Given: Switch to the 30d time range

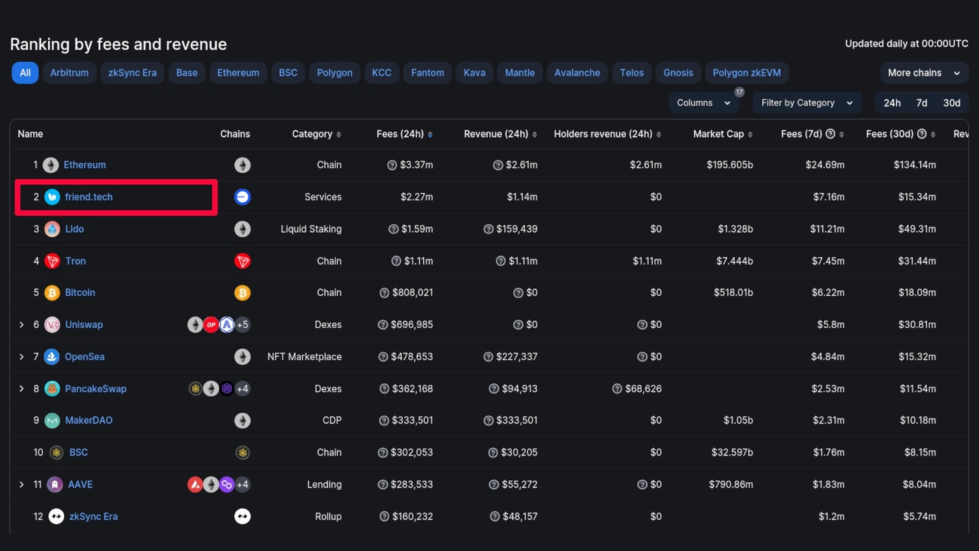Looking at the screenshot, I should (952, 103).
